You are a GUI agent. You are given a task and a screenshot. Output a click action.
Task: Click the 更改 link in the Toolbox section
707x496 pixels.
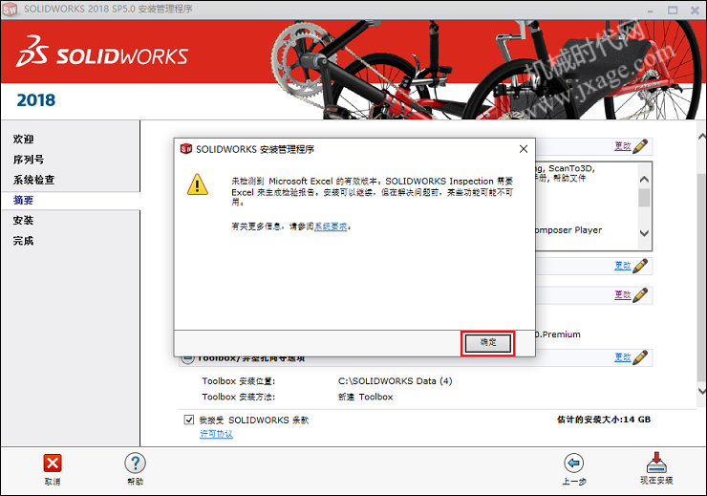click(623, 357)
